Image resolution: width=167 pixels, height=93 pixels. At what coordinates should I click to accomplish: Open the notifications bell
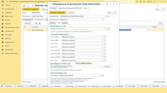pos(137,2)
